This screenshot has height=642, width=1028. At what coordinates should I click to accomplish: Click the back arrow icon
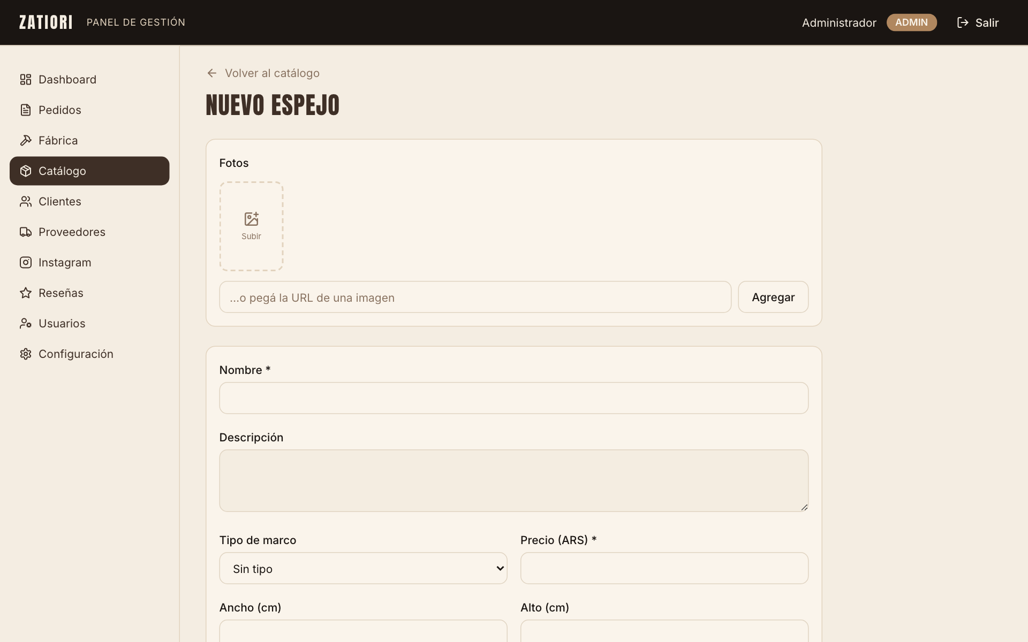pos(212,73)
